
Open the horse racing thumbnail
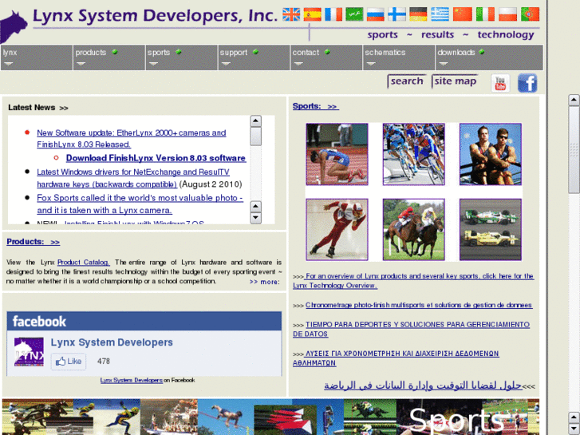click(413, 230)
